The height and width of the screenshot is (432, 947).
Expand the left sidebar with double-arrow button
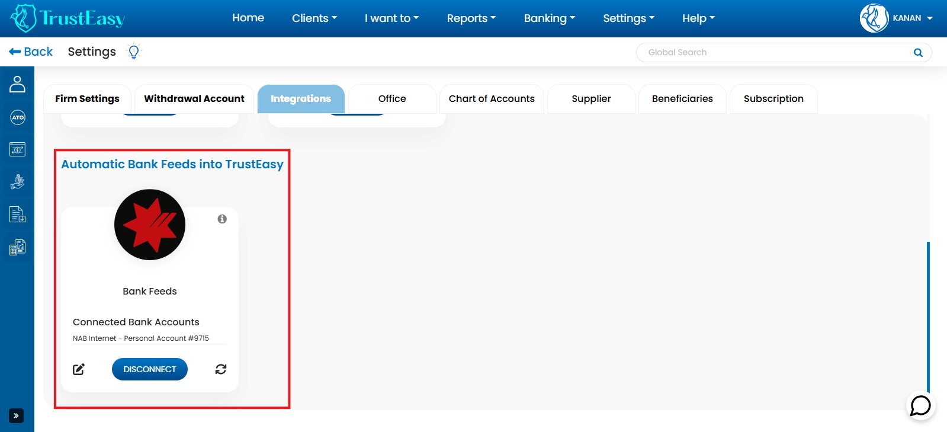(16, 416)
